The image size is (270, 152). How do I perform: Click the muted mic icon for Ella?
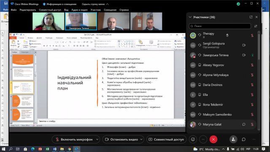[x=252, y=95]
